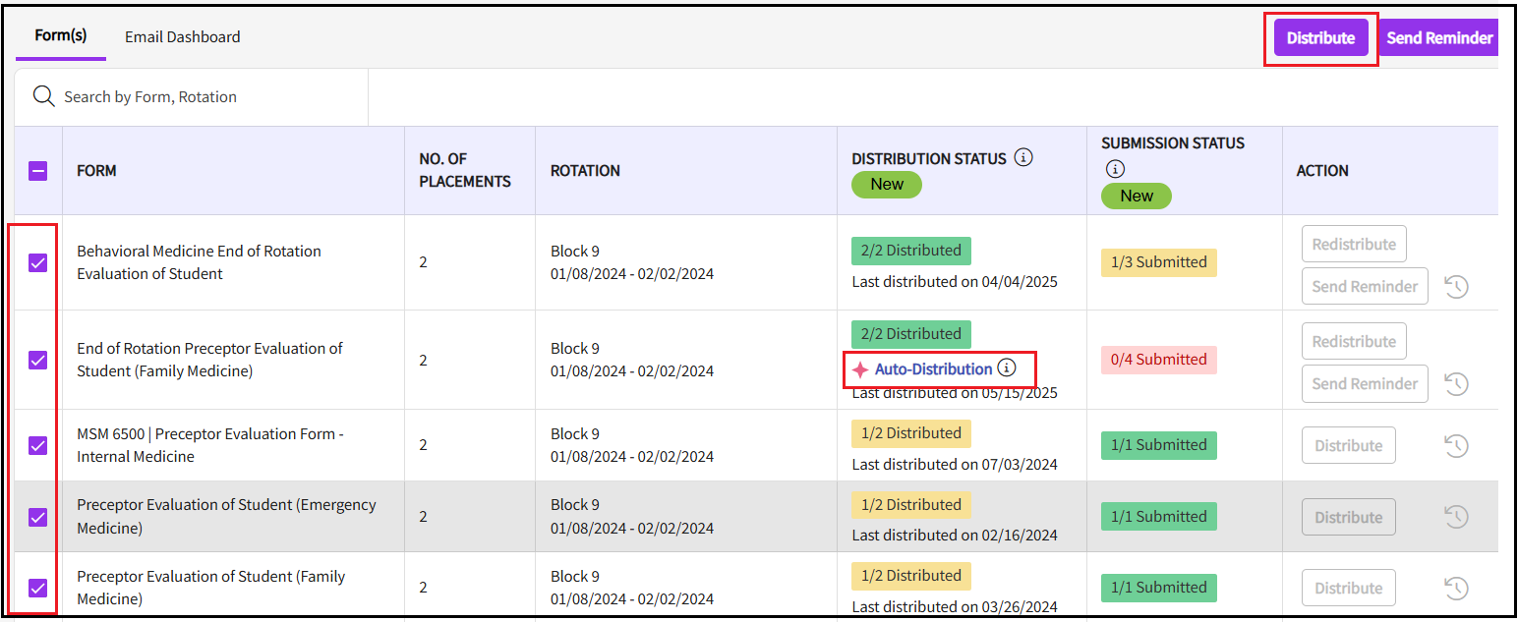Open history icon for Family Medicine End of Rotation row
Screen dimensions: 1518x622
pos(1456,384)
